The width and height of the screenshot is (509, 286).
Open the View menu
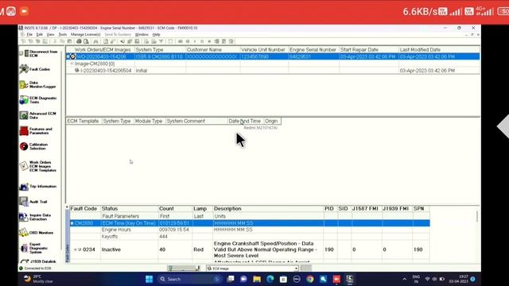pyautogui.click(x=50, y=34)
